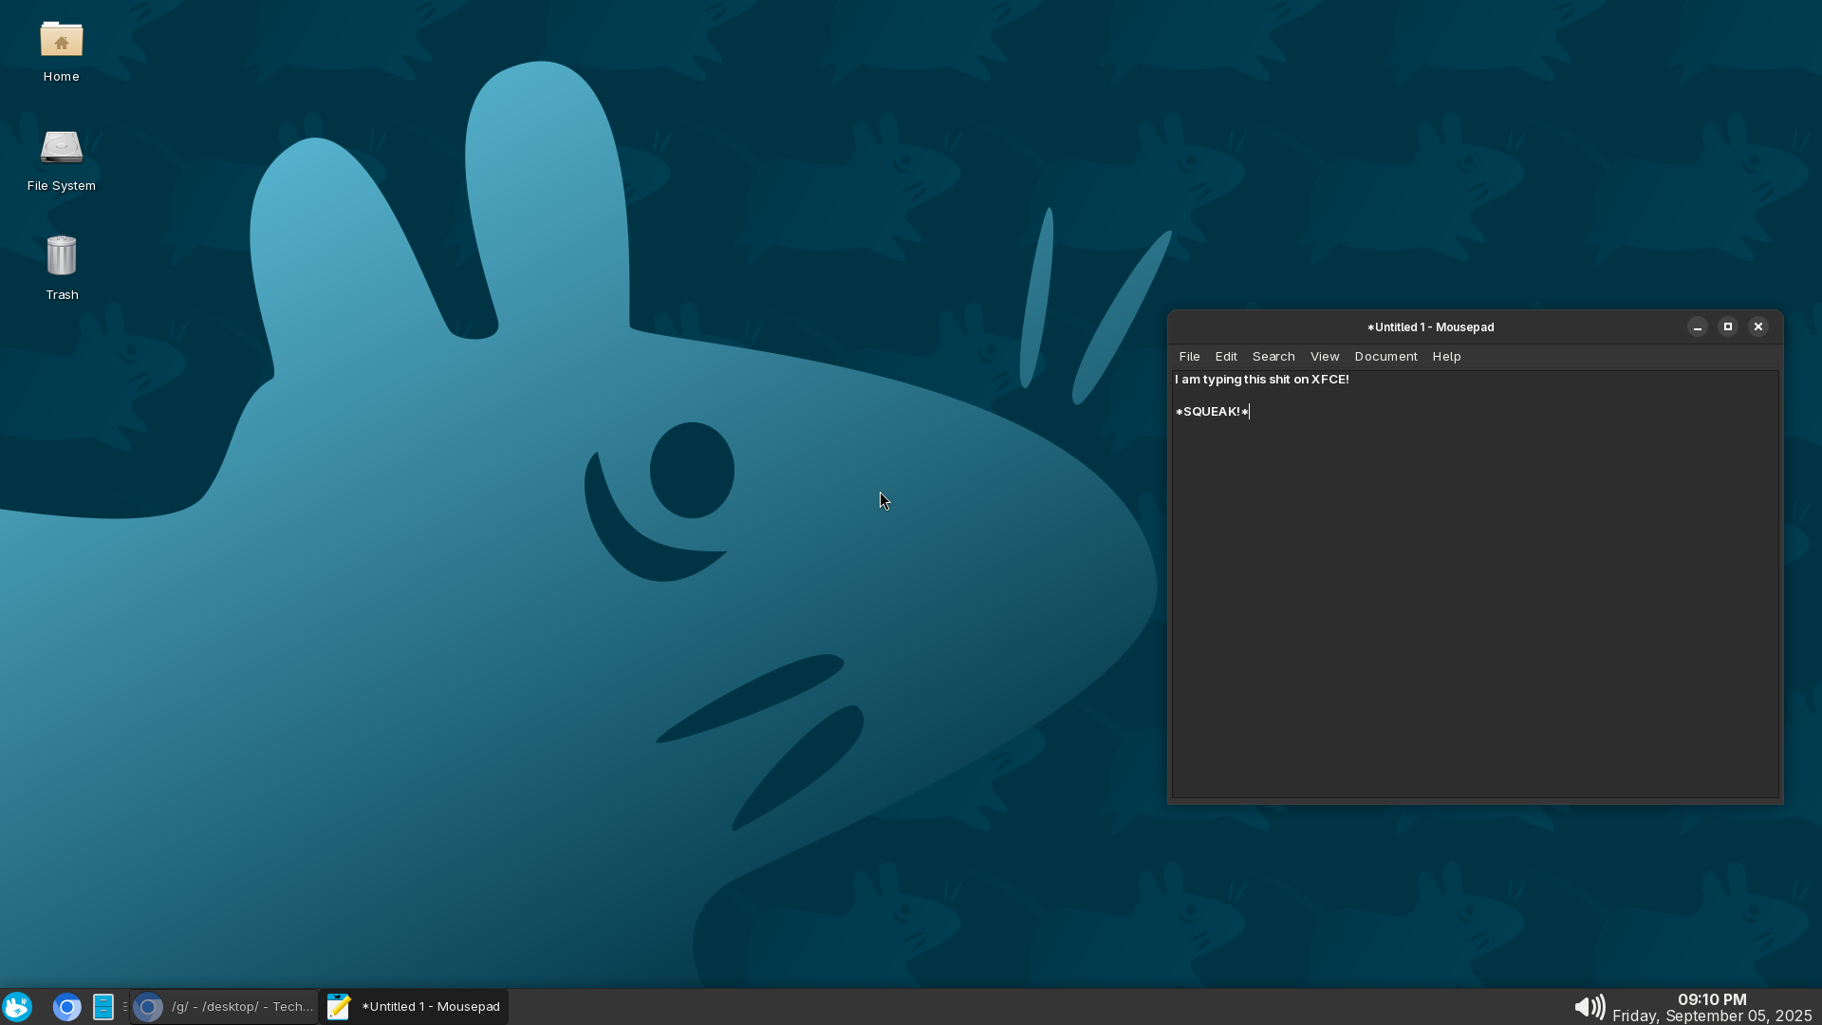Click the volume speaker icon
The width and height of the screenshot is (1822, 1025).
click(1589, 1007)
